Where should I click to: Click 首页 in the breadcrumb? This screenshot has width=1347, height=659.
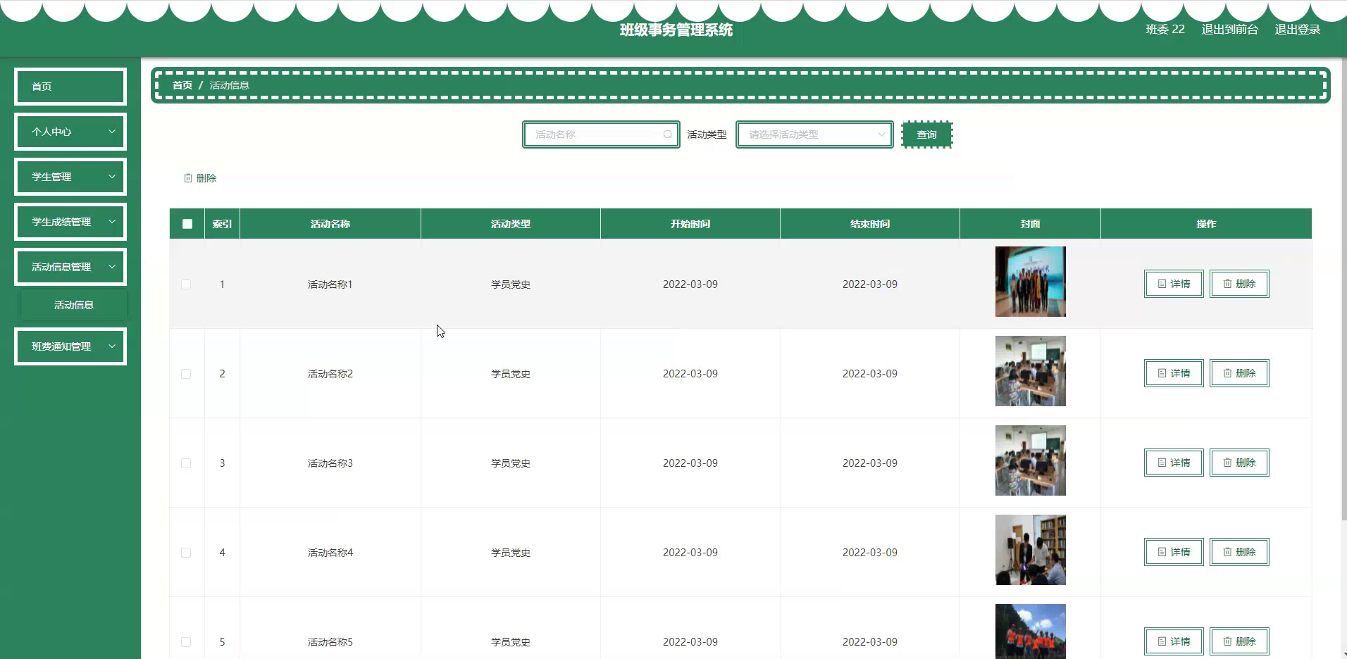click(x=182, y=85)
